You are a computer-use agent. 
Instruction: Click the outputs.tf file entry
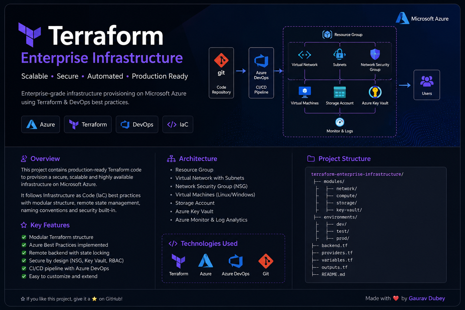click(335, 267)
